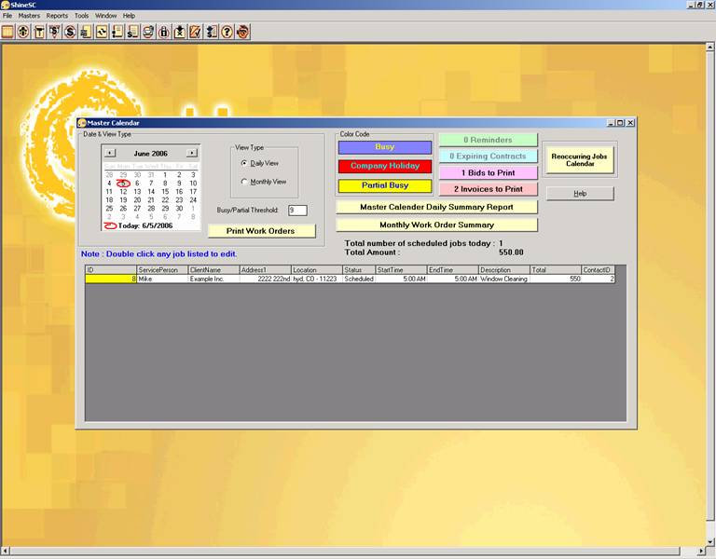
Task: Go to previous month in calendar
Action: click(x=110, y=153)
